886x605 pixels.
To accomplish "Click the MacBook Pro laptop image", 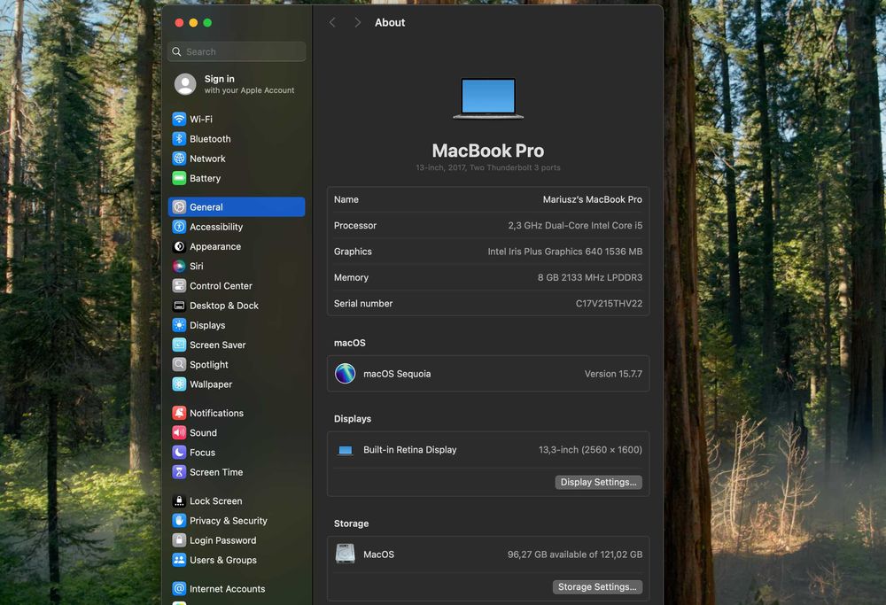I will (488, 99).
